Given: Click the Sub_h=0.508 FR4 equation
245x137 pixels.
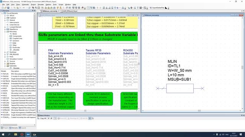Looking at the screenshot, I should (56, 65).
